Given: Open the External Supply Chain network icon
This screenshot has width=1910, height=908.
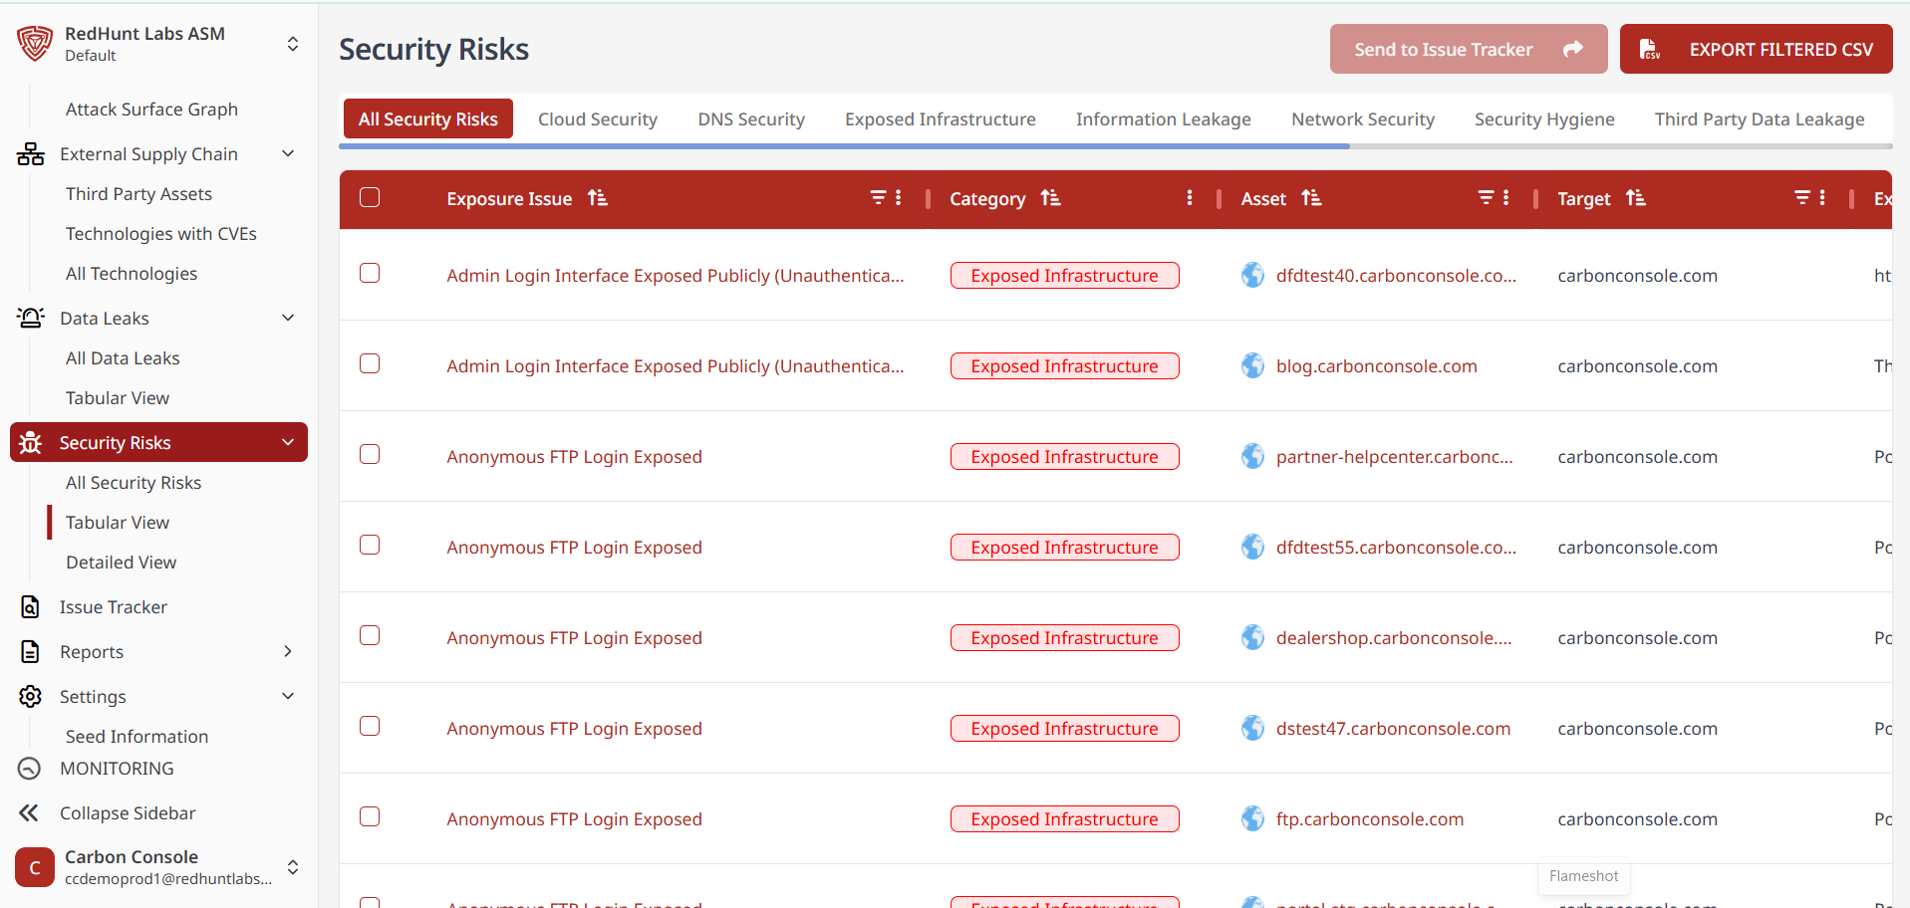Looking at the screenshot, I should point(31,154).
